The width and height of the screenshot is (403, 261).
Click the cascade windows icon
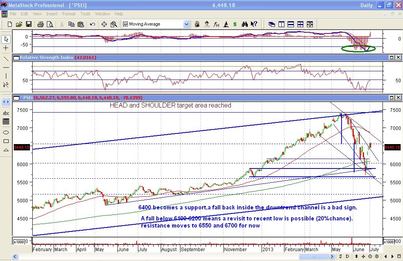pyautogui.click(x=272, y=24)
